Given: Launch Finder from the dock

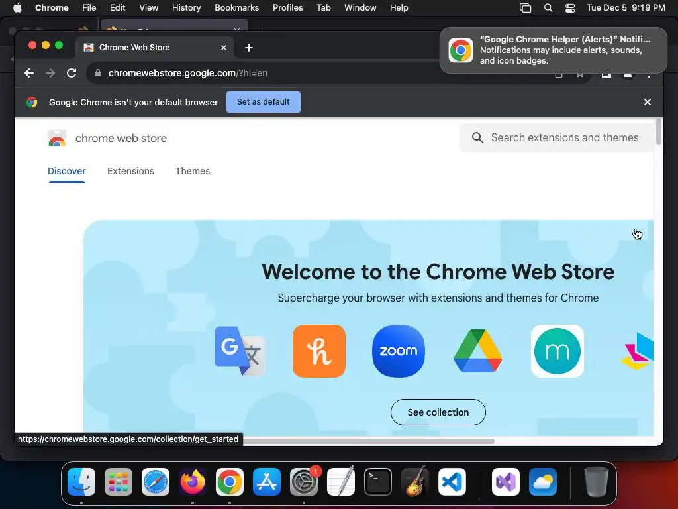Looking at the screenshot, I should coord(81,482).
